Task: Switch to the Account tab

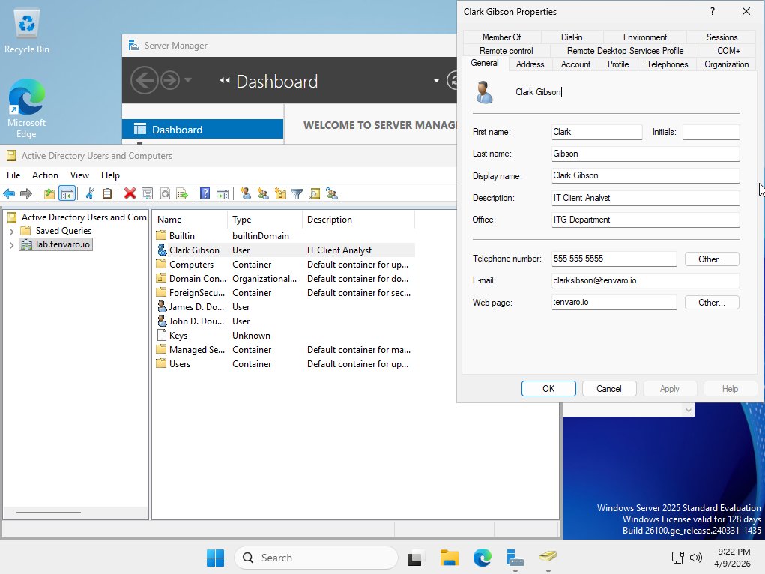Action: click(575, 64)
